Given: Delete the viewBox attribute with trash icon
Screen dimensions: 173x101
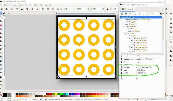Looking at the screenshot, I should click(x=121, y=67).
